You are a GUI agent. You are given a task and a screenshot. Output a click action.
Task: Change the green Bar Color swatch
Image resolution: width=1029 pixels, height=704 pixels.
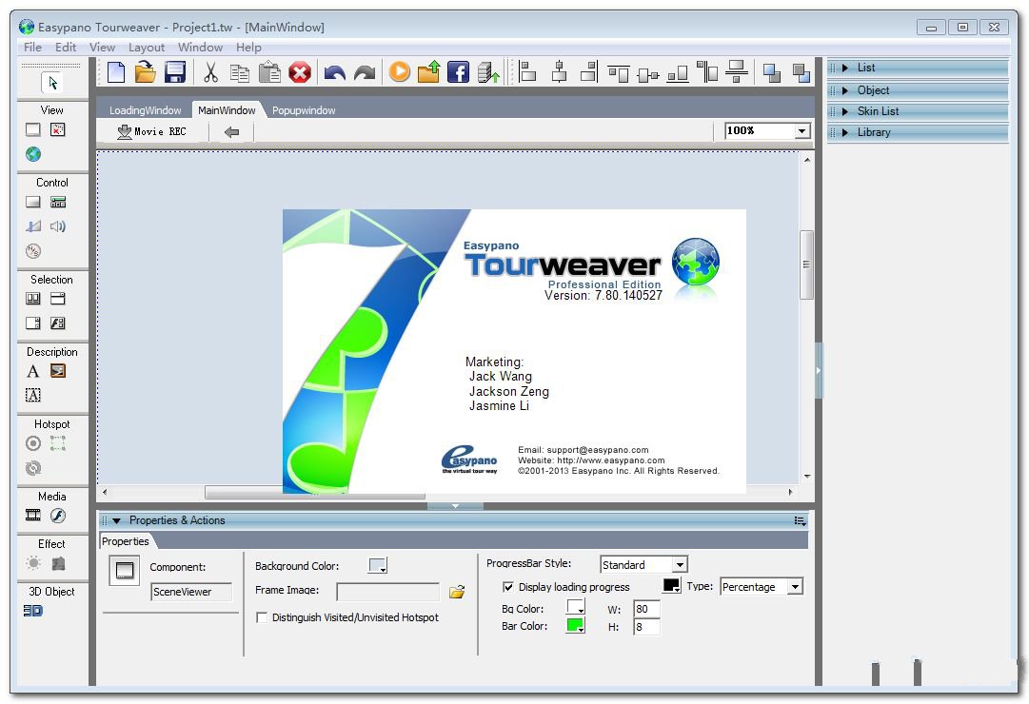pos(576,625)
